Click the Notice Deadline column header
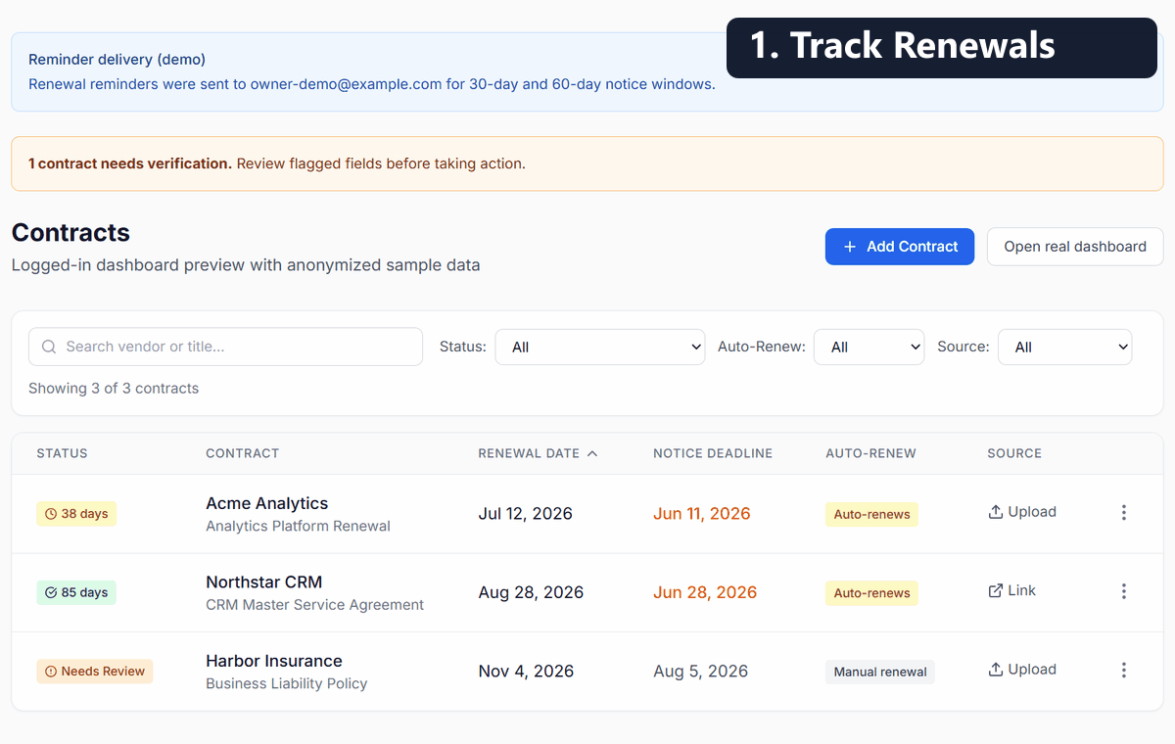The image size is (1175, 744). coord(713,453)
